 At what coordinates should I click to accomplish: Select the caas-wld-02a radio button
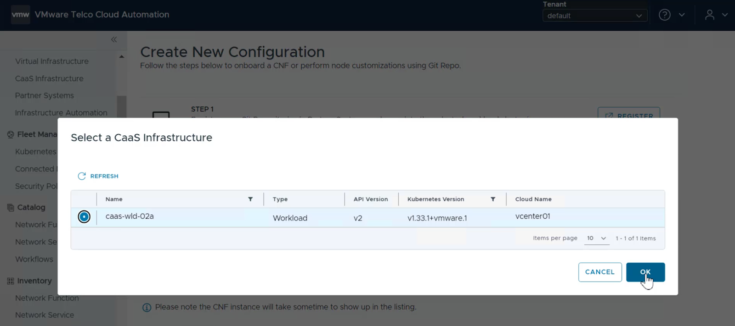tap(84, 216)
